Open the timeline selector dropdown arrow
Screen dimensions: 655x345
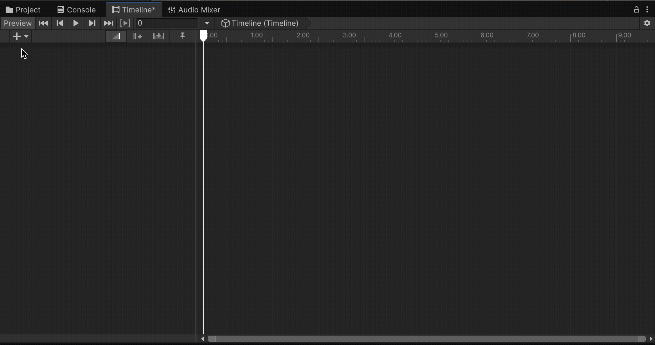pyautogui.click(x=207, y=23)
